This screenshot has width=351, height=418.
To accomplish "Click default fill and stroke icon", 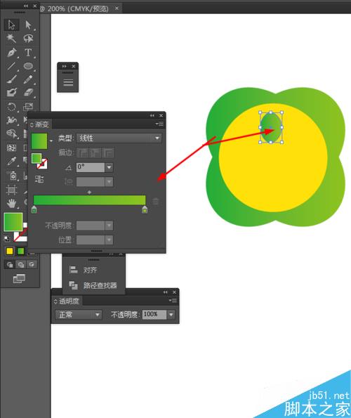I will point(6,239).
